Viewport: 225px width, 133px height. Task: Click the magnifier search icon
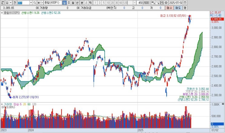coord(35,3)
